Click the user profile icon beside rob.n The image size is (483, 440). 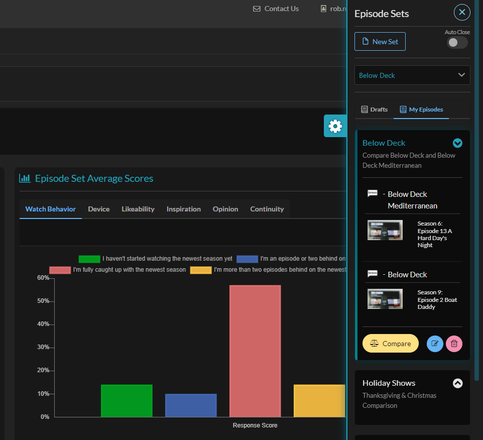coord(323,9)
